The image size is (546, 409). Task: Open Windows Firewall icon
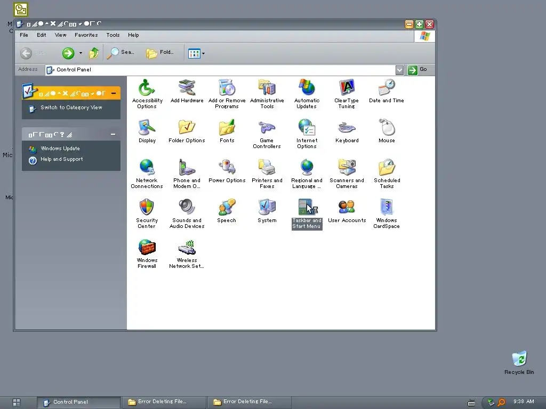[x=147, y=253]
